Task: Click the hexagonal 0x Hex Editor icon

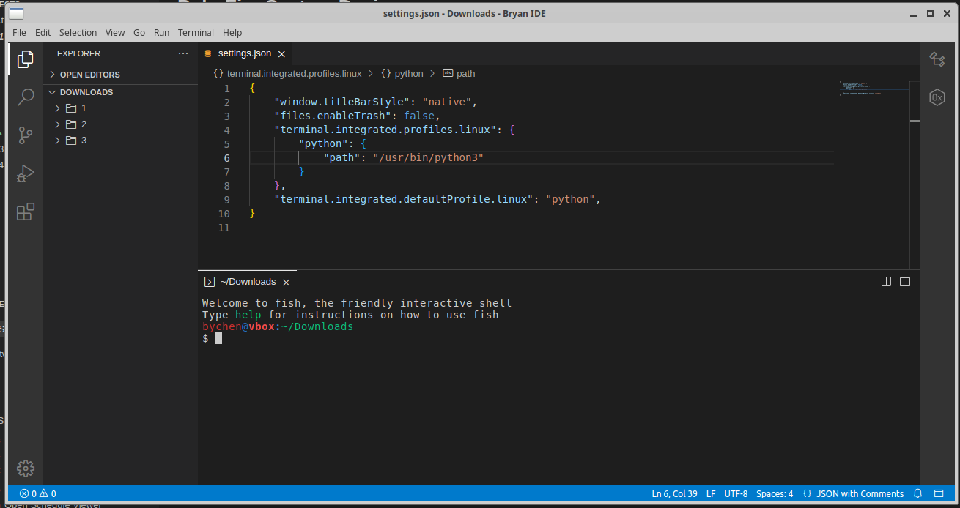Action: 937,97
